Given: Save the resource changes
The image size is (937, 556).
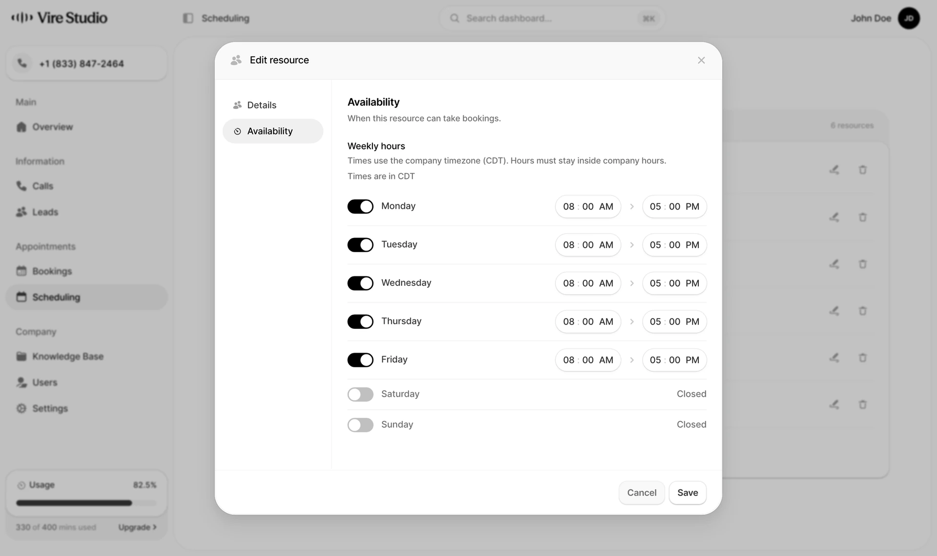Looking at the screenshot, I should click(x=688, y=493).
